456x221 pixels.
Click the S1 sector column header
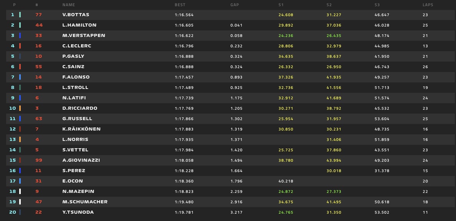pos(281,5)
